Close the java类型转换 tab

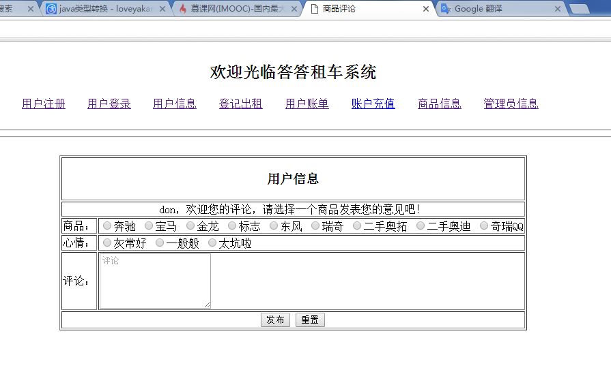click(162, 9)
